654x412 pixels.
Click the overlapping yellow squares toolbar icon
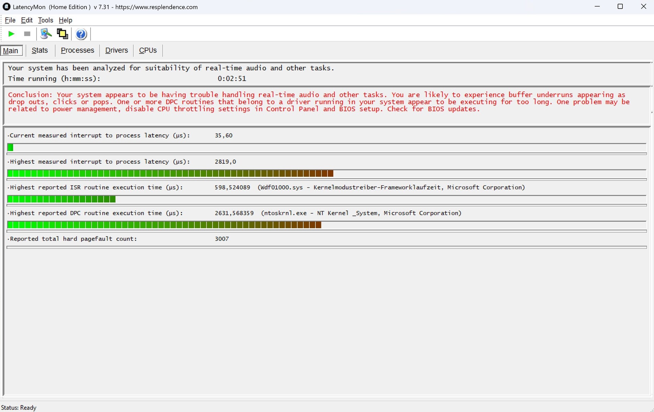pyautogui.click(x=62, y=34)
